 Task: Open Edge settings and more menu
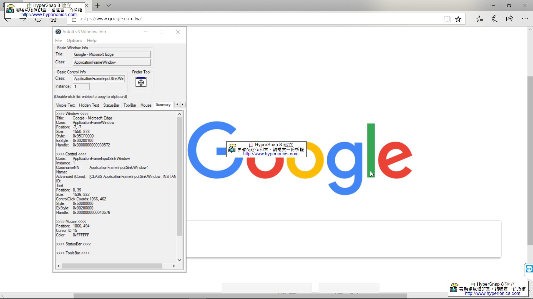(525, 19)
